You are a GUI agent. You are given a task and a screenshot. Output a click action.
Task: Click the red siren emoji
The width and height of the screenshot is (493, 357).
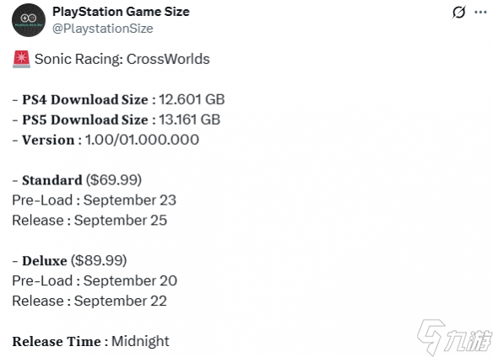pos(21,59)
